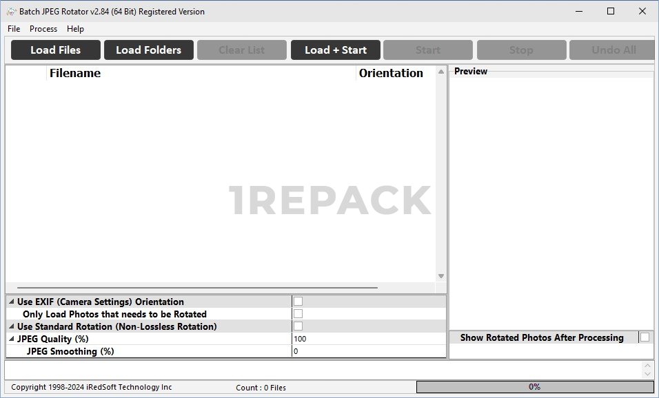Open the Help menu

click(x=75, y=29)
